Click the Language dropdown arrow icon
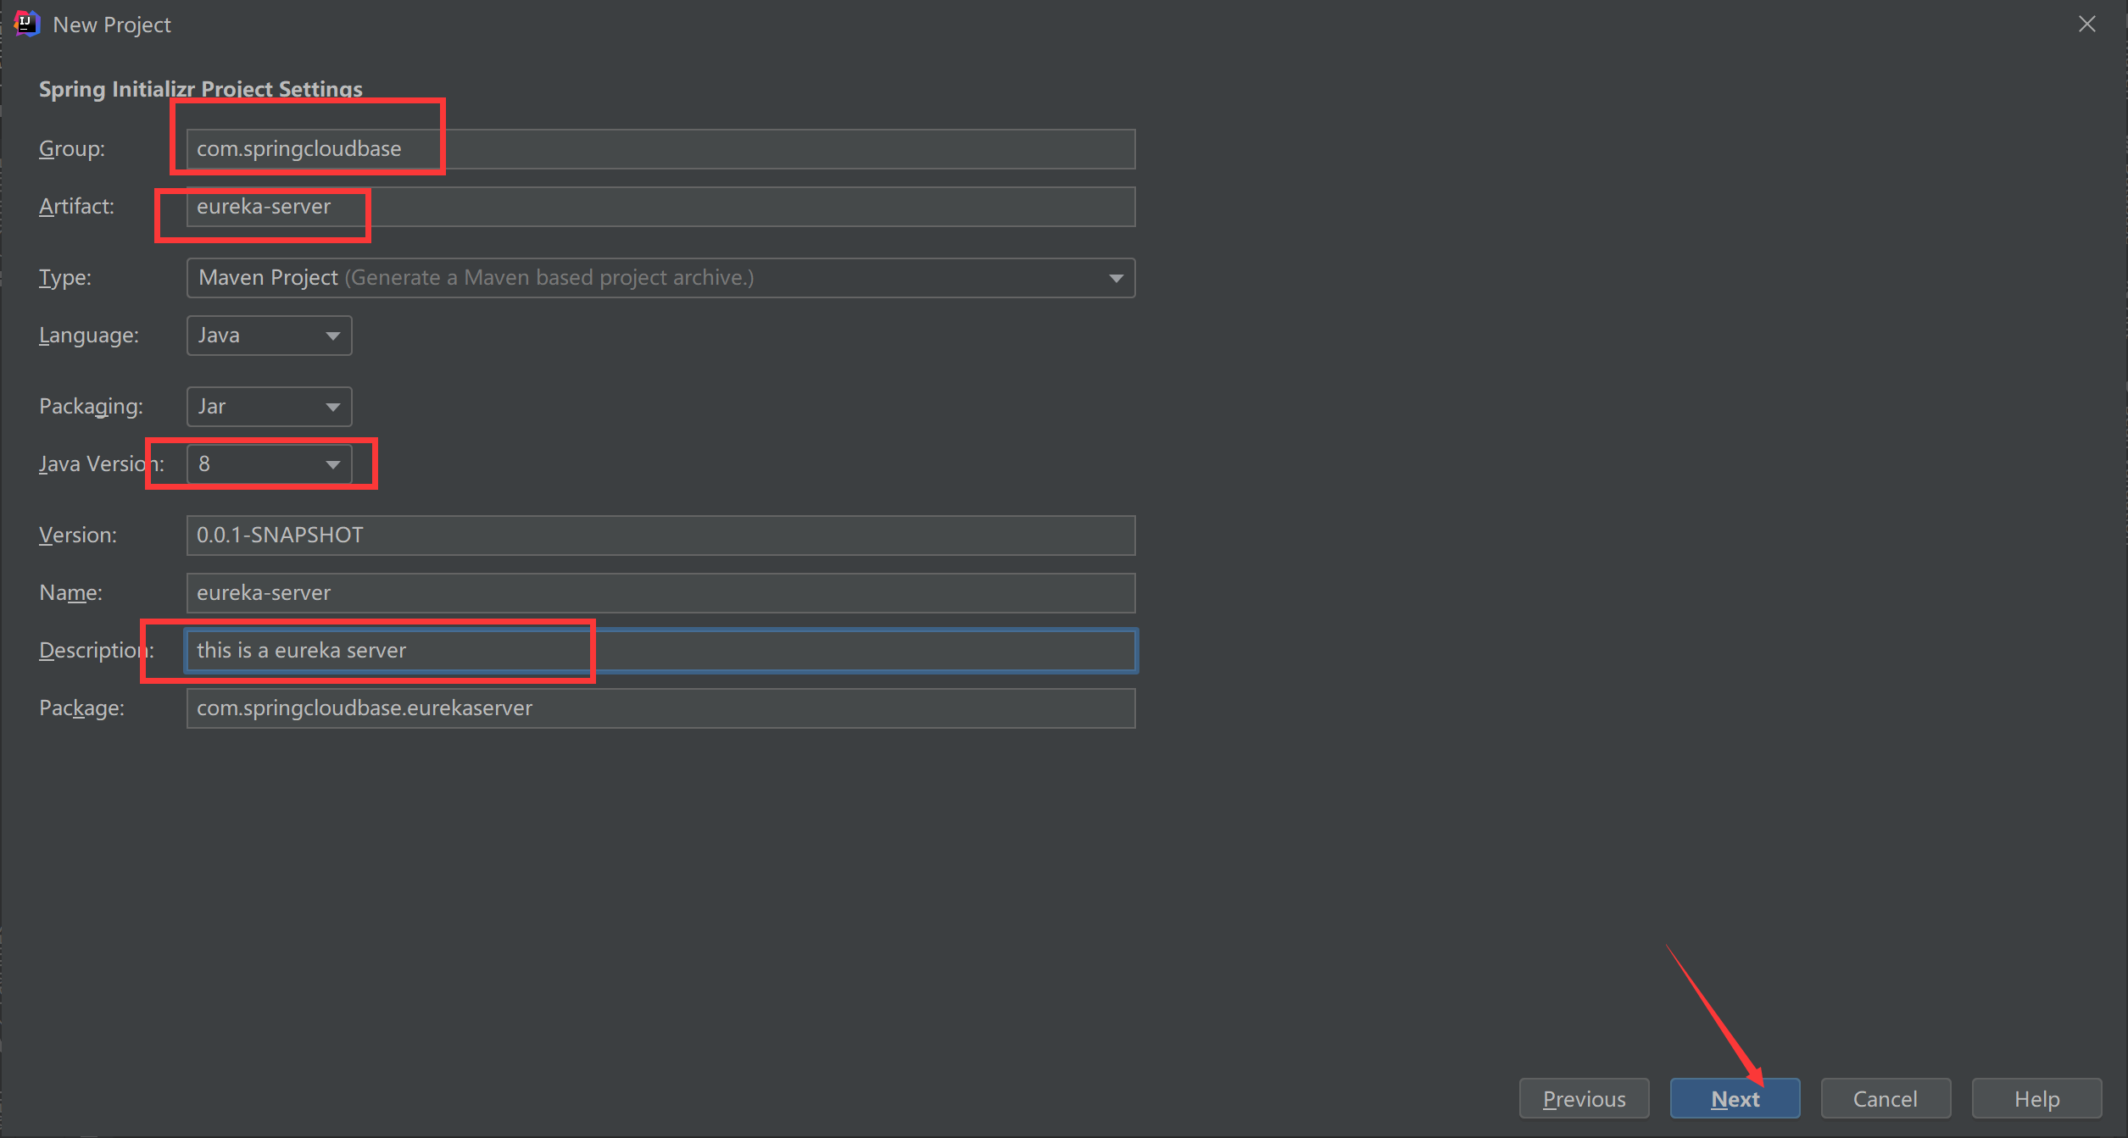 (x=331, y=335)
